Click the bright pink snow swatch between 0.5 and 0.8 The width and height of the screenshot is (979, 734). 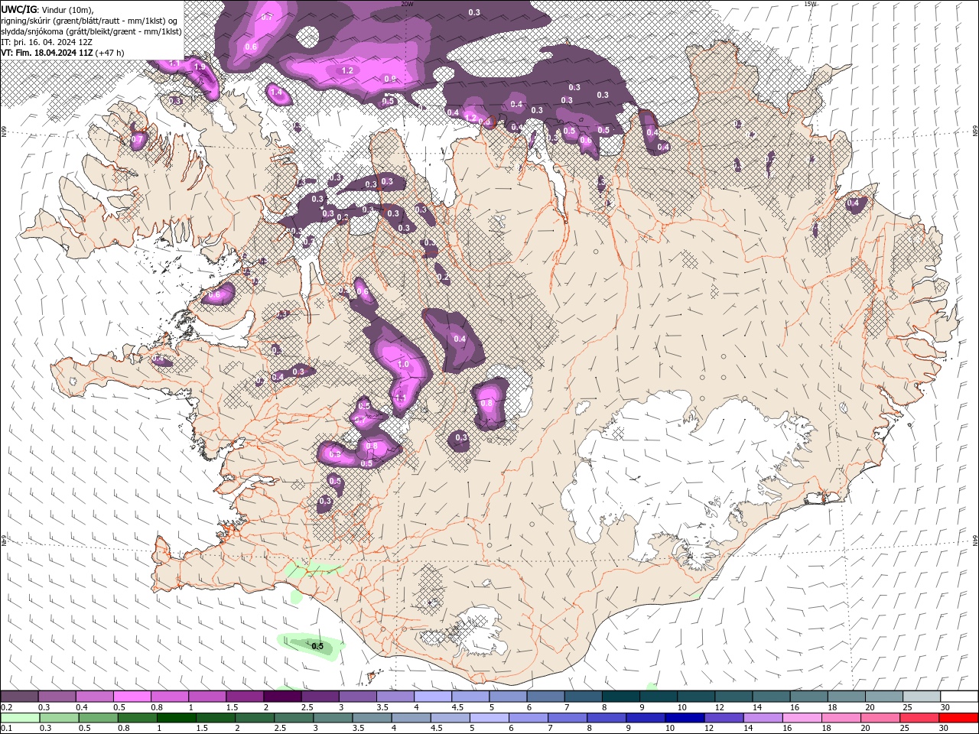(132, 696)
